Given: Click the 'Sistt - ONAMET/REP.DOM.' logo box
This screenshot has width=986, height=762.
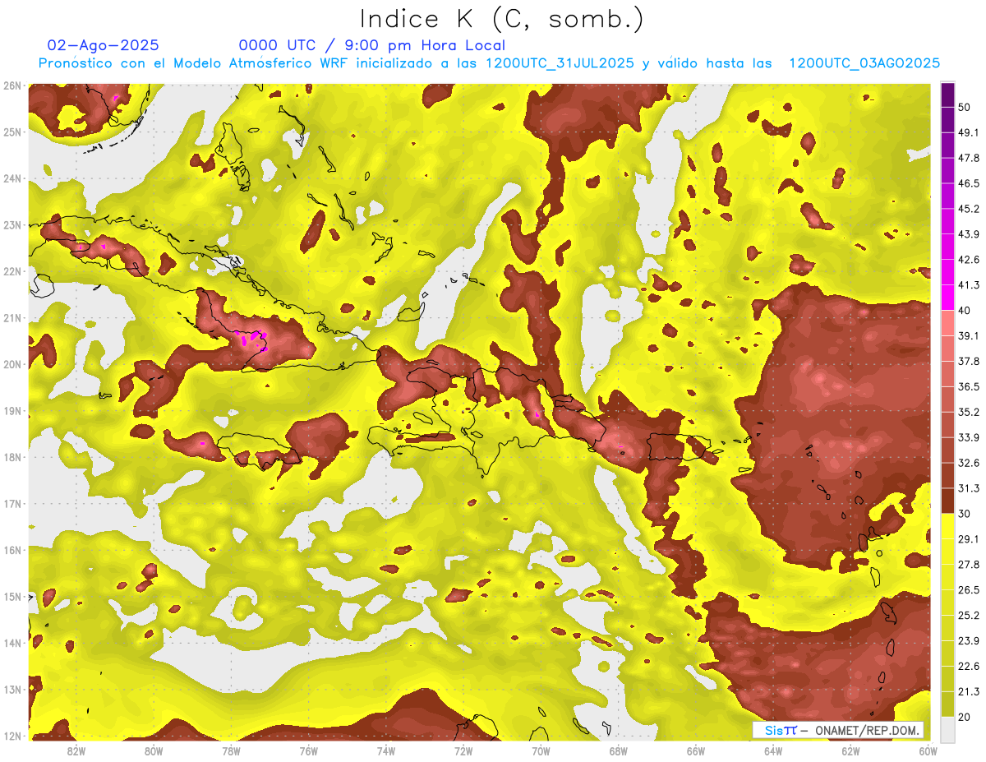Looking at the screenshot, I should [838, 730].
